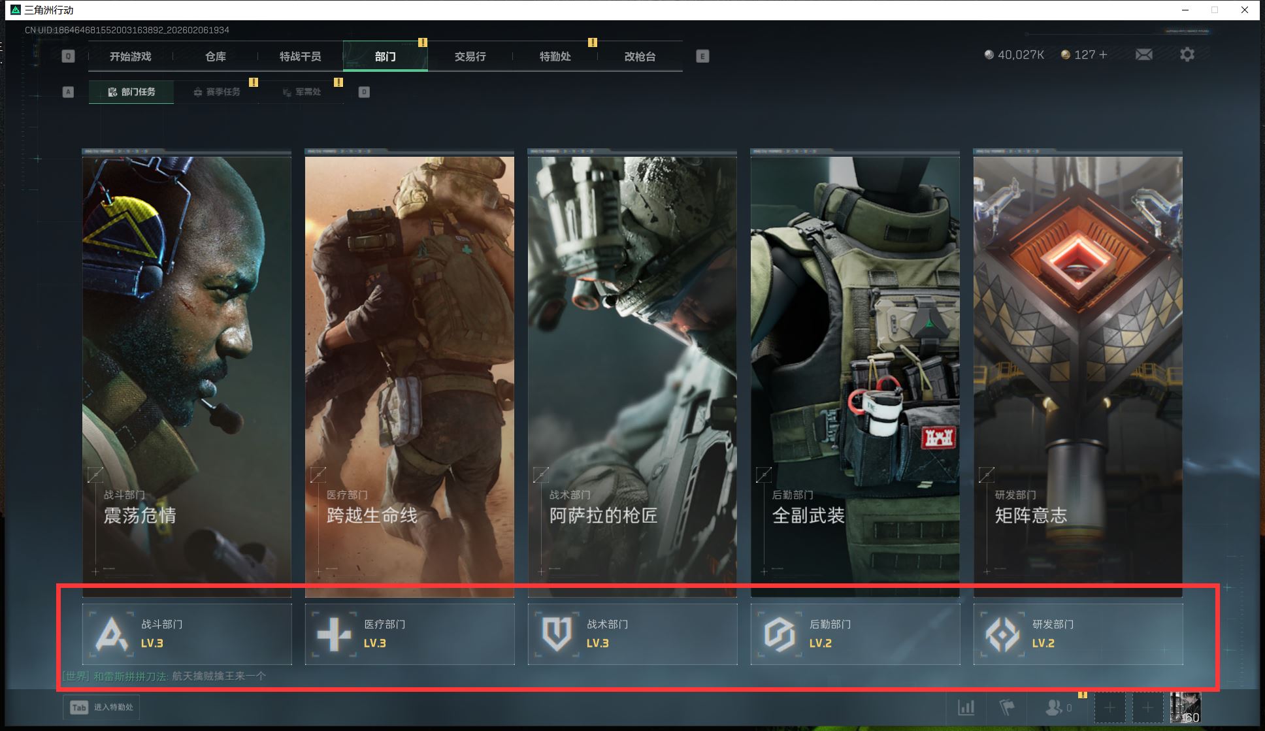Screen dimensions: 1265x731
Task: Open the flags icon in bottom bar
Action: click(x=1007, y=707)
